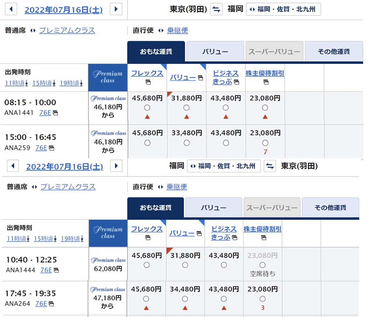The width and height of the screenshot is (368, 317).
Task: Select outbound おもな運賃 tab
Action: [x=156, y=51]
